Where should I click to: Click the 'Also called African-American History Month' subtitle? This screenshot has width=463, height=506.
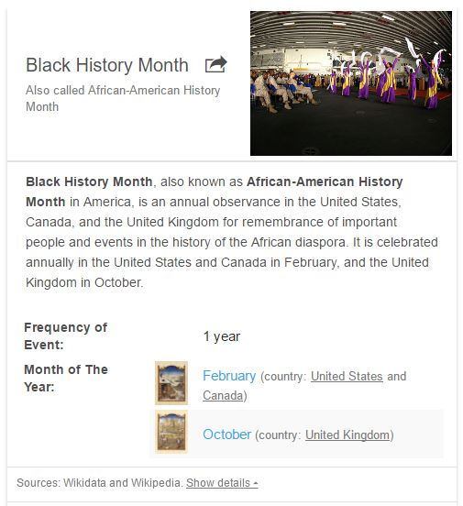pos(123,98)
